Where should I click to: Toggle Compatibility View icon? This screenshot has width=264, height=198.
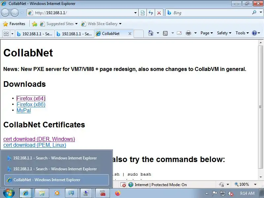coord(143,13)
